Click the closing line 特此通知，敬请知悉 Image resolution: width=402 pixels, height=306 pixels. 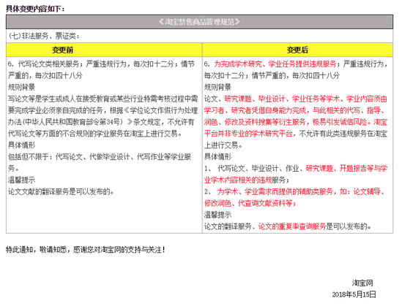86,250
